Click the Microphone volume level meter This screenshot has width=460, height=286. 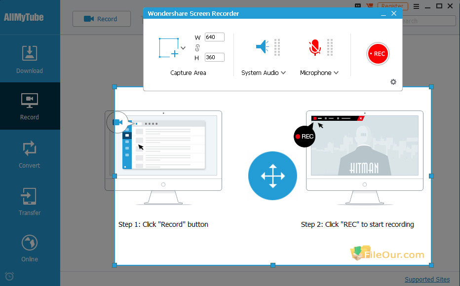(330, 47)
